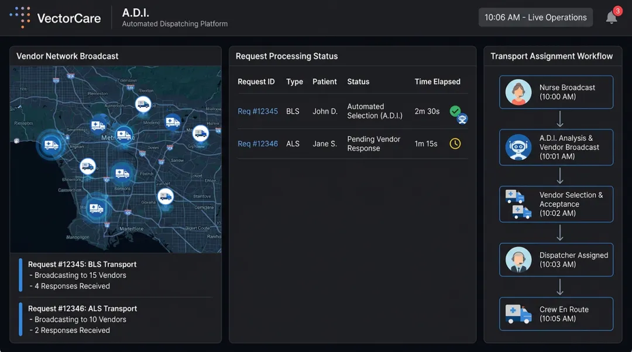Select Request #12345 BLS Transport card
This screenshot has height=352, width=632.
(116, 275)
